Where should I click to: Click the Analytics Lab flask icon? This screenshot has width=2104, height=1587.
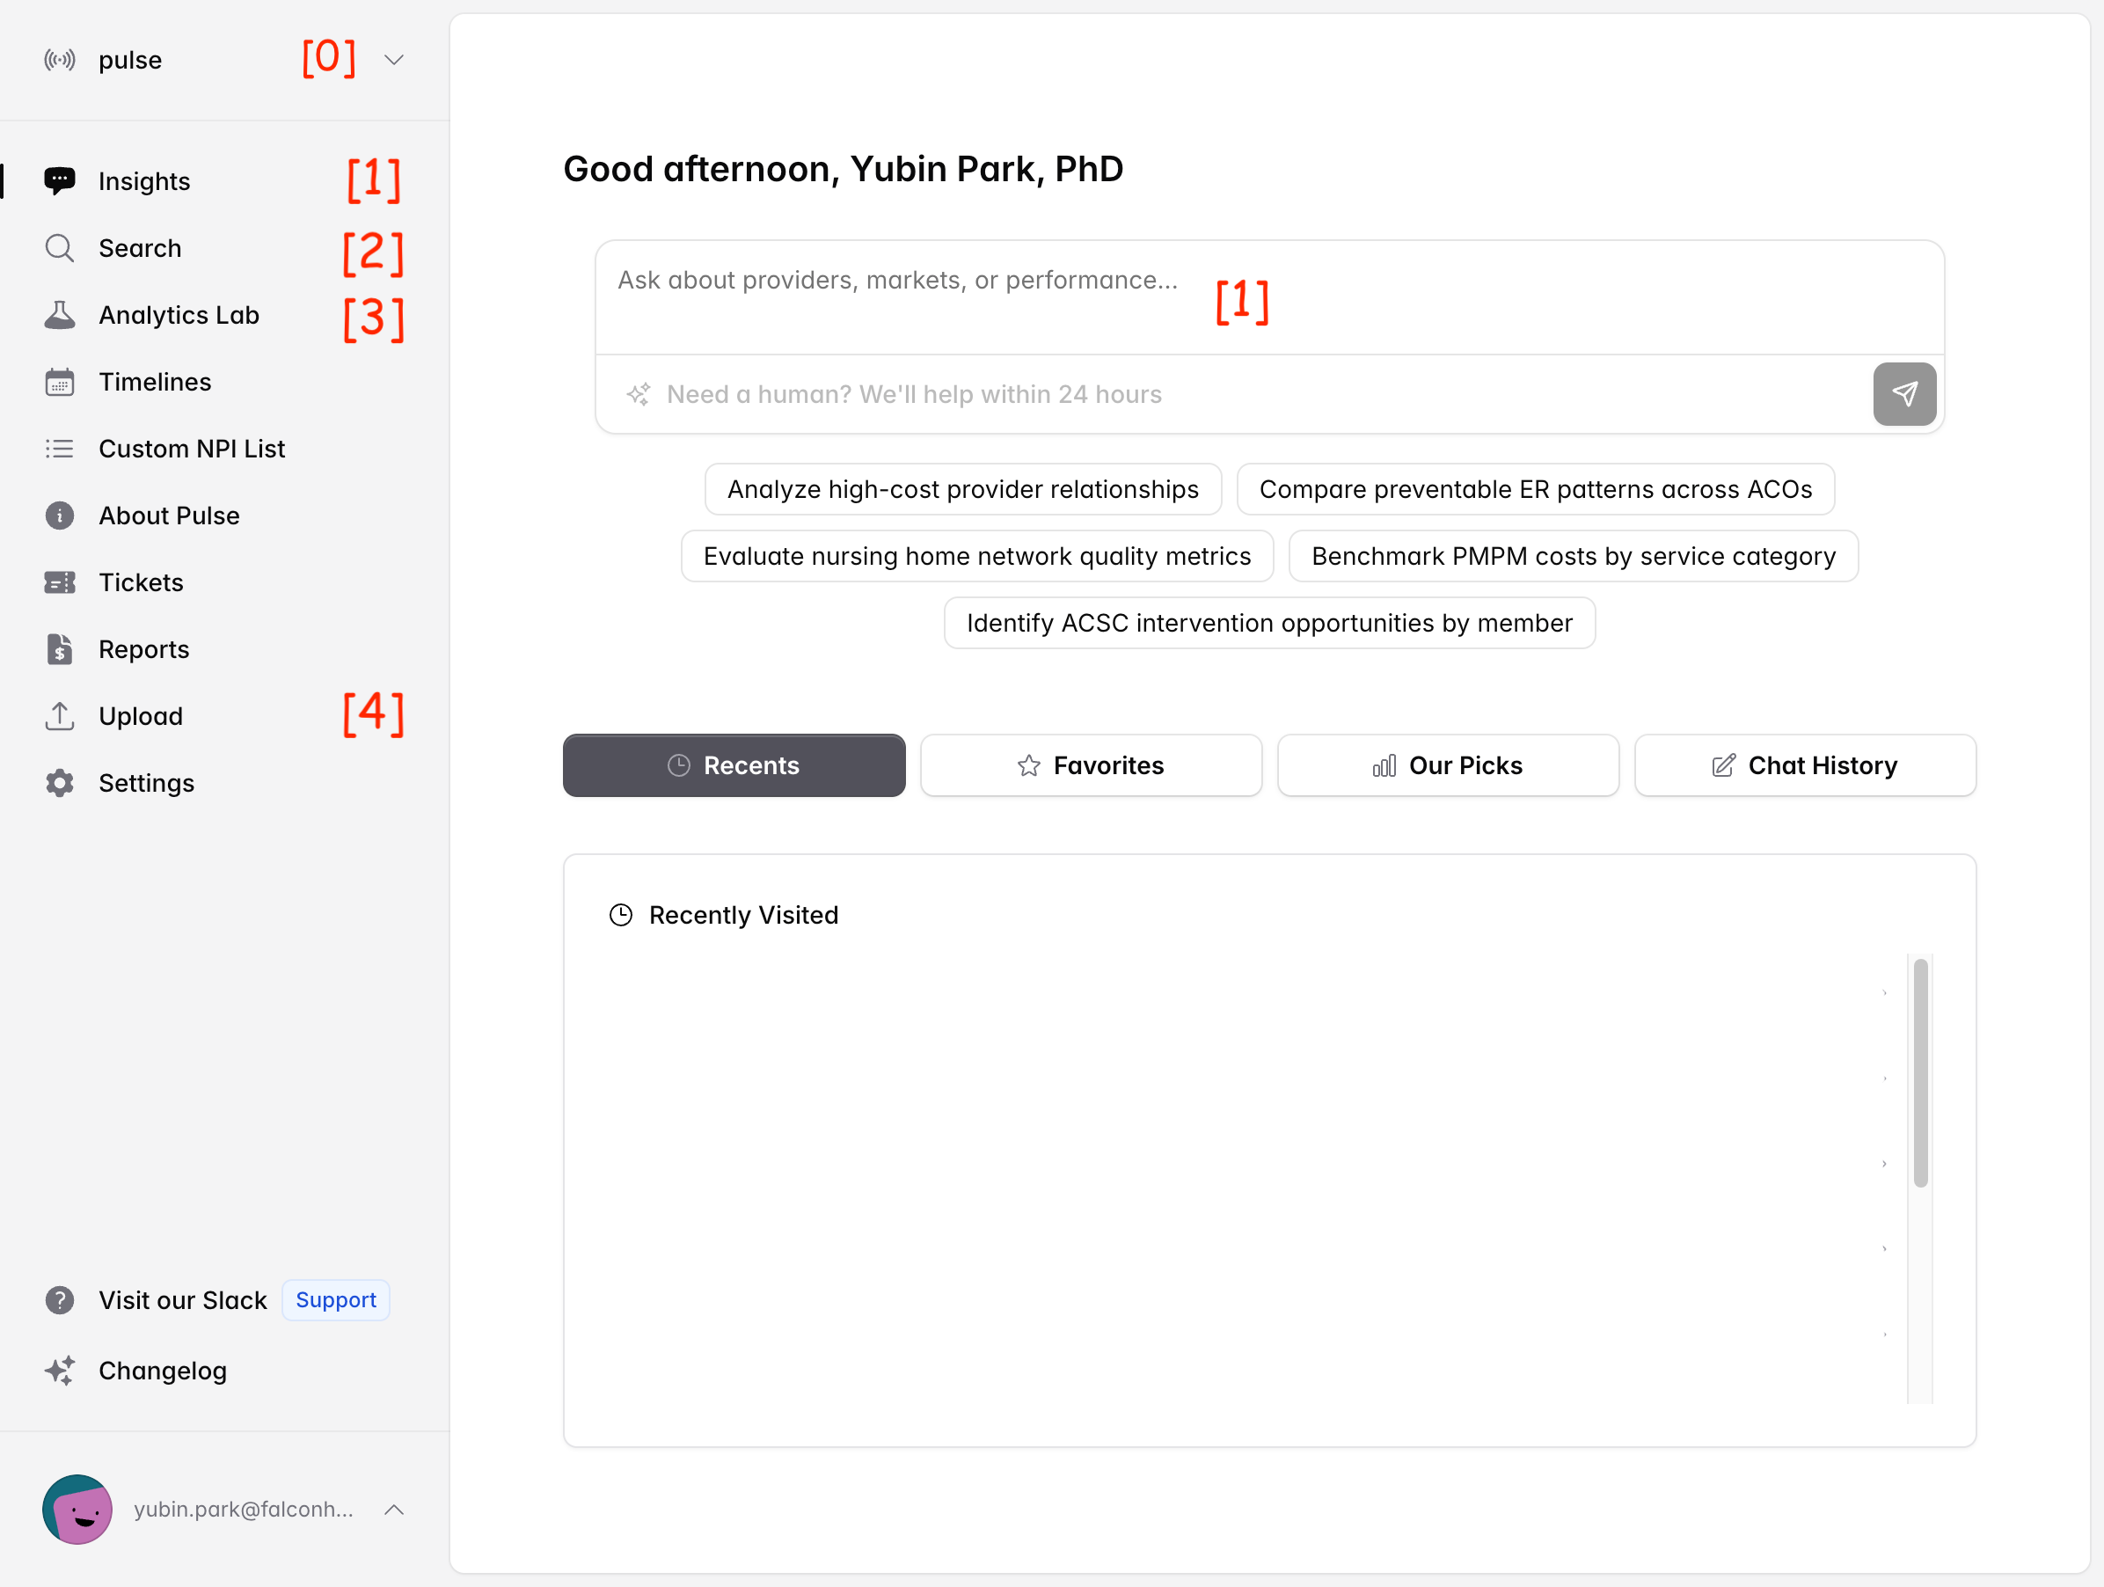pyautogui.click(x=59, y=315)
